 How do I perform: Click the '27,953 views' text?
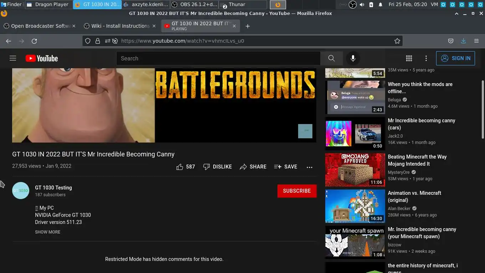tap(26, 166)
